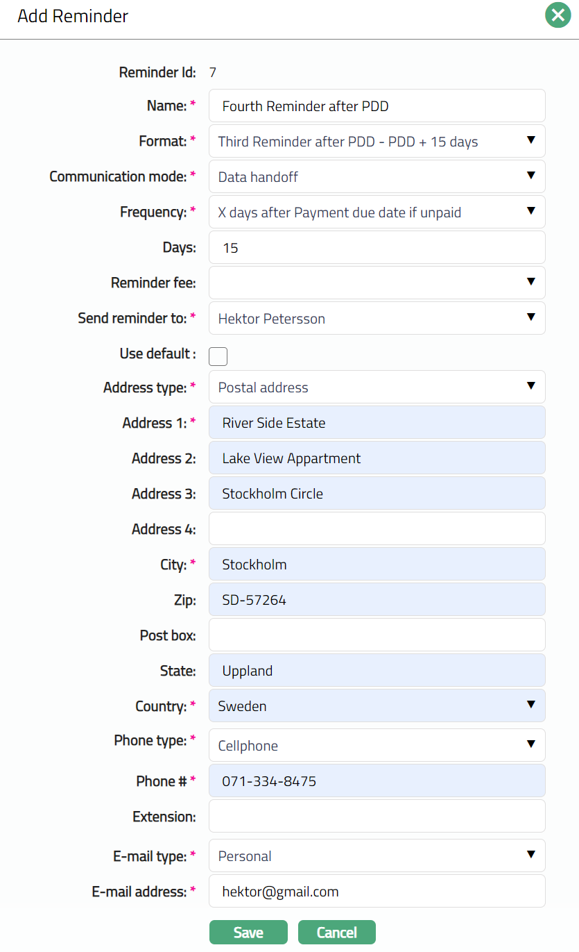This screenshot has width=579, height=952.
Task: Expand the Communication mode dropdown
Action: click(377, 176)
